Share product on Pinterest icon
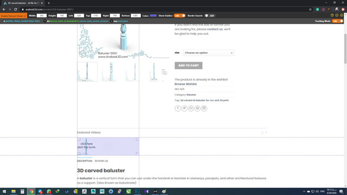Screen dimensions: 347x195 pos(197,108)
